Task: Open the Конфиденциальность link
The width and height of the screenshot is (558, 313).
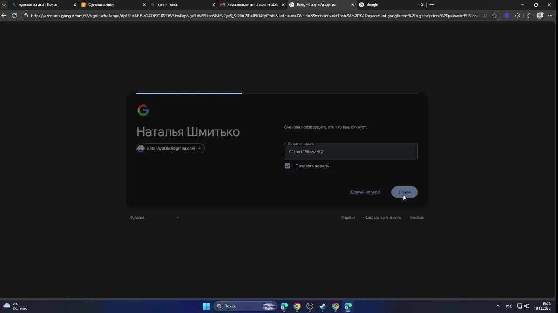Action: [383, 217]
